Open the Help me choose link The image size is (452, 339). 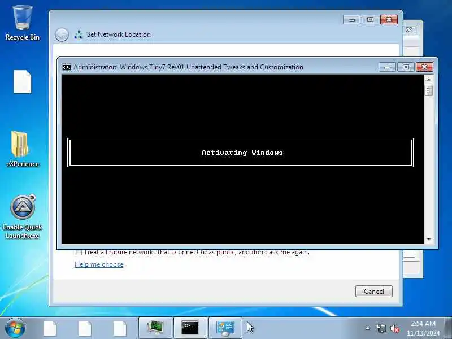(99, 264)
